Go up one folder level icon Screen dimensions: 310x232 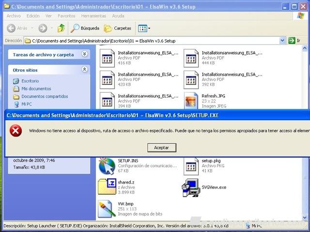[62, 28]
